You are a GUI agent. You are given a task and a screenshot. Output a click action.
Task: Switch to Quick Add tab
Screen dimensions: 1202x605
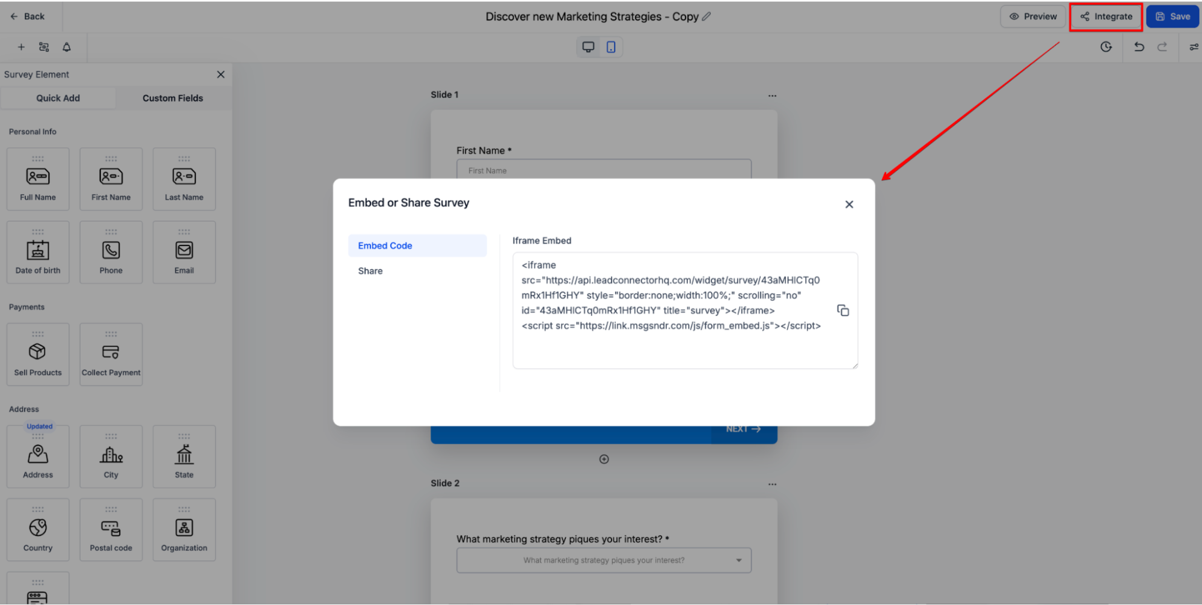(58, 98)
